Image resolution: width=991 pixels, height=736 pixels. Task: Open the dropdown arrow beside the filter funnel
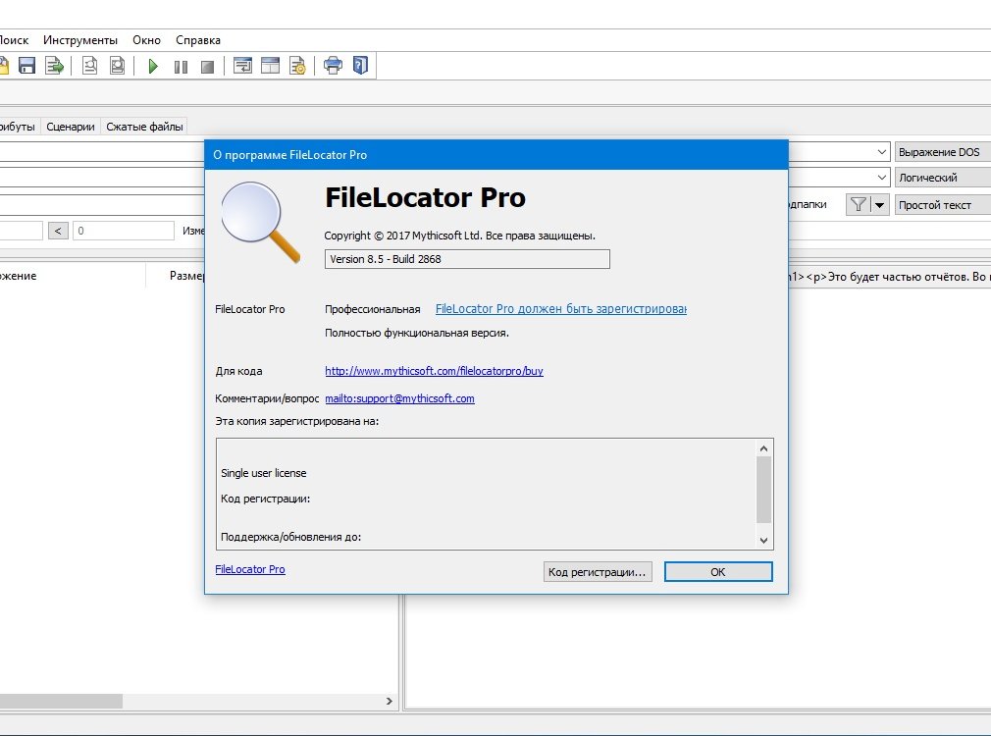(880, 204)
